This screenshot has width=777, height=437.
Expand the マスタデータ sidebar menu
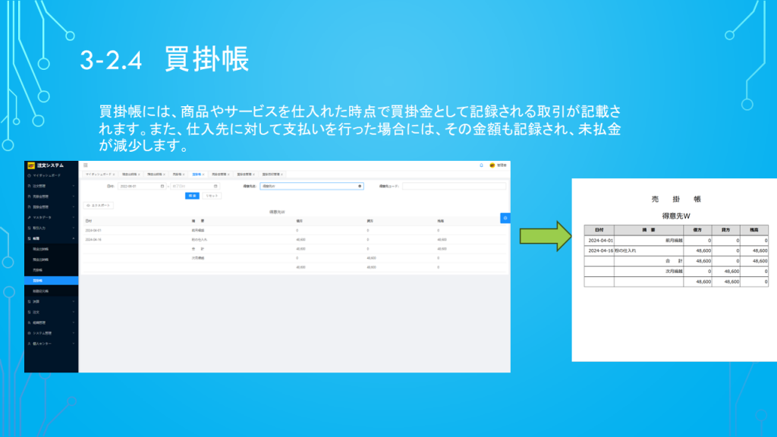[51, 218]
